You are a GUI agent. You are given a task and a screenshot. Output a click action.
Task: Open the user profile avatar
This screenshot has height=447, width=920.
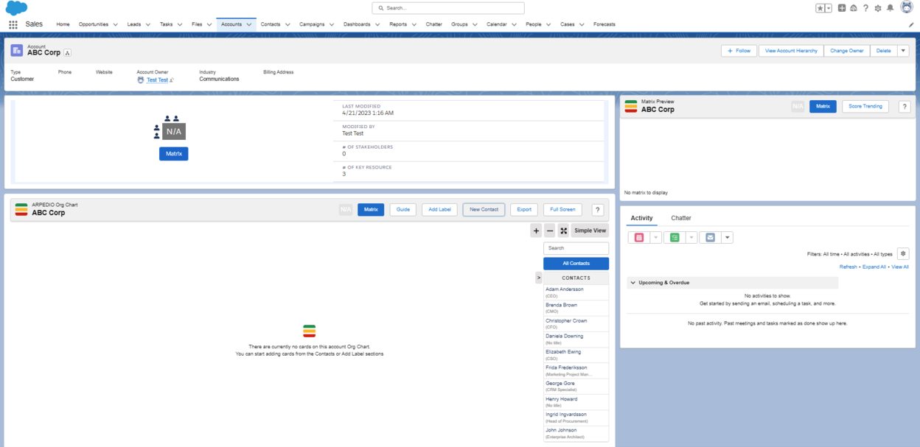click(907, 7)
